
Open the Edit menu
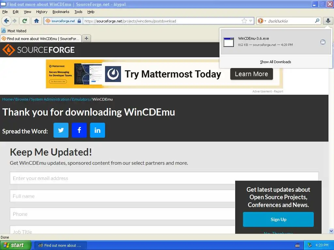[16, 12]
